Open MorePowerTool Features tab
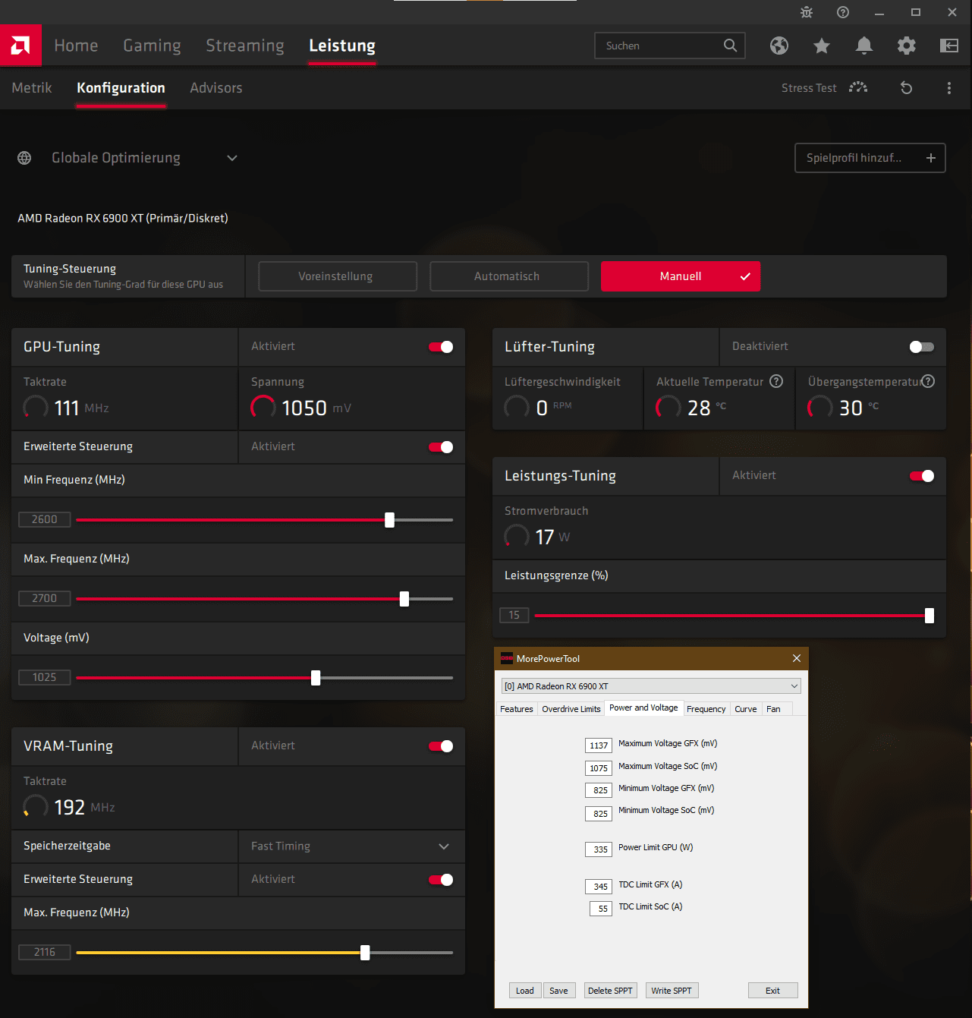This screenshot has width=972, height=1018. pyautogui.click(x=517, y=709)
